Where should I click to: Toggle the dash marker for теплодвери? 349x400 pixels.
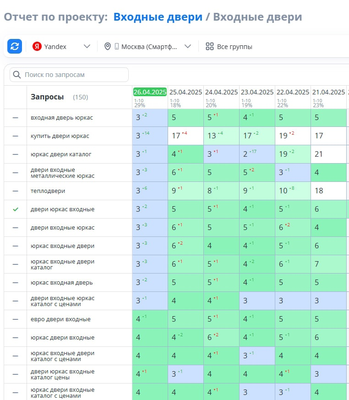point(15,191)
